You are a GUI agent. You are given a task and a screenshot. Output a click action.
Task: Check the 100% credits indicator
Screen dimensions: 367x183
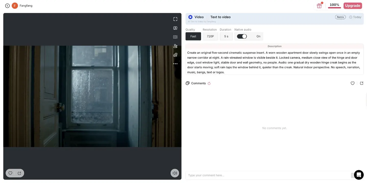[334, 5]
